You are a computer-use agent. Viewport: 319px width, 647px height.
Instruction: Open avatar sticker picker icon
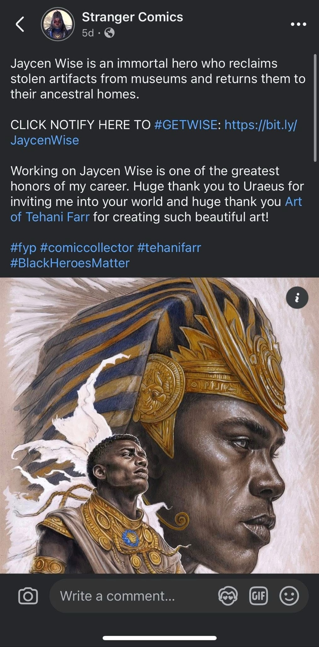(x=228, y=596)
